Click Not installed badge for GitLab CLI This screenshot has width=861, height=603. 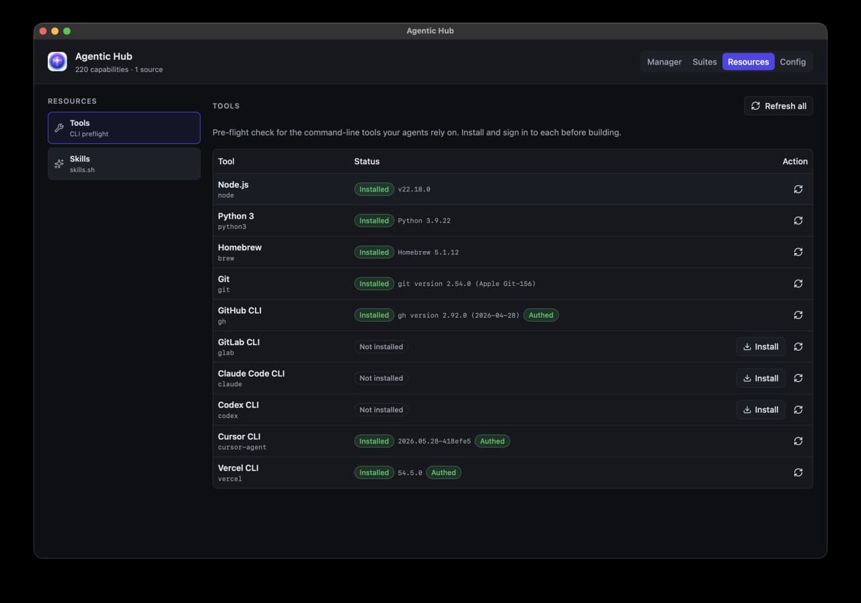point(381,347)
